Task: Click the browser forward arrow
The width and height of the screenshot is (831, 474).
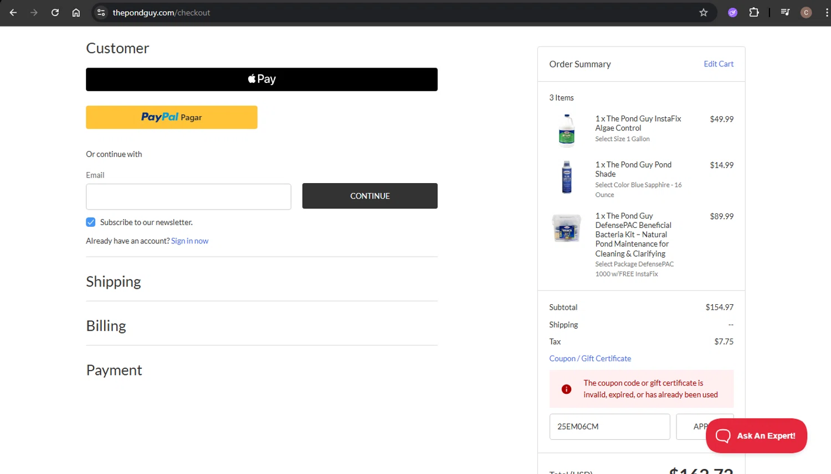Action: point(34,12)
